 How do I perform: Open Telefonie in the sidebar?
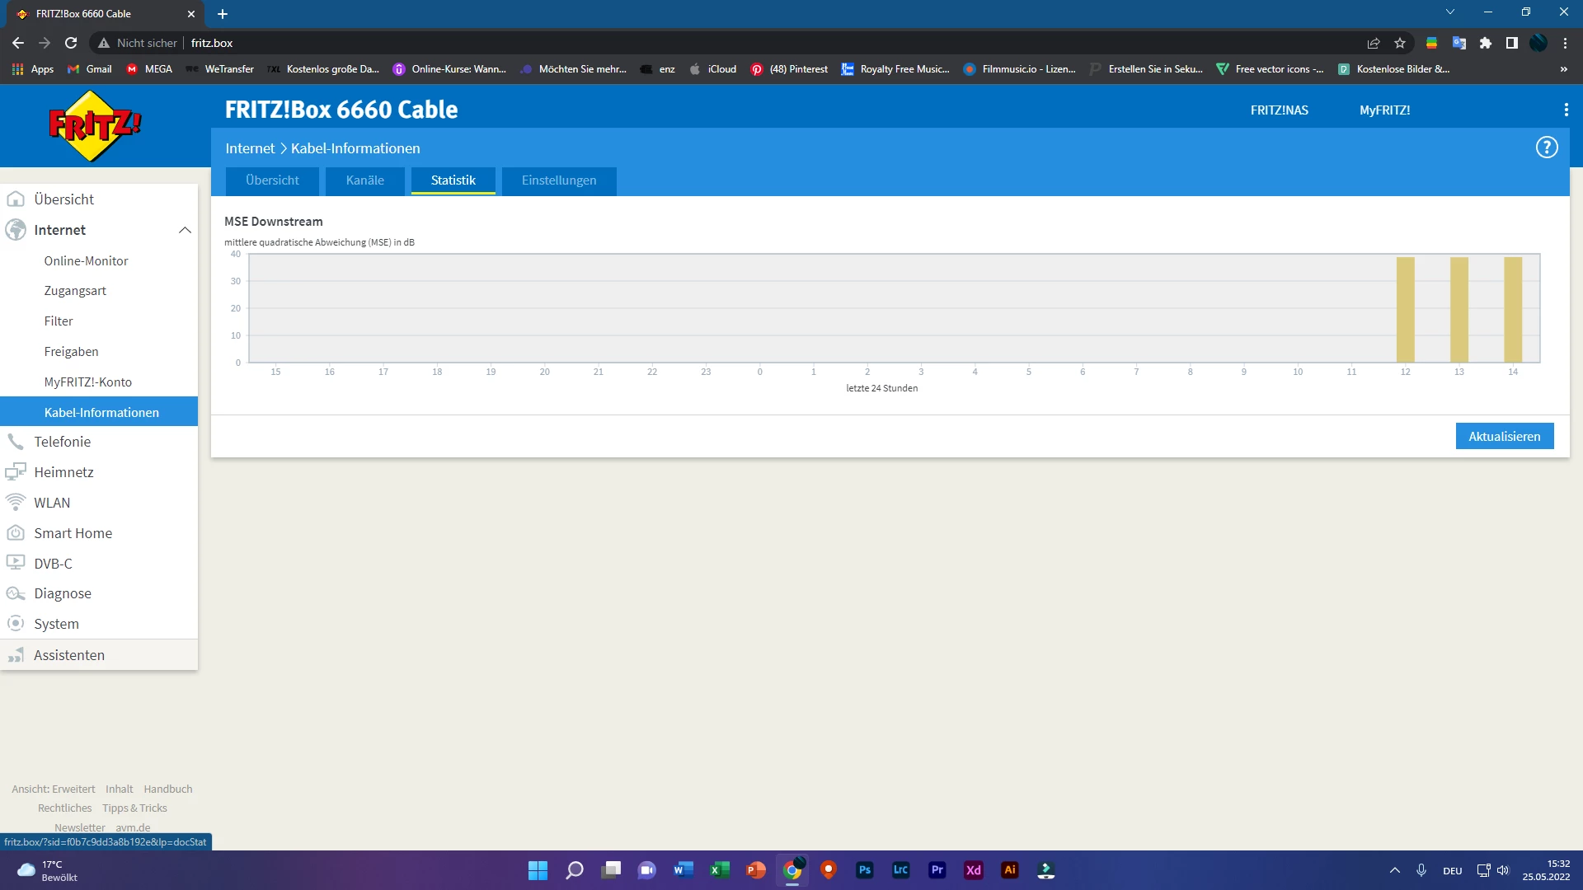pyautogui.click(x=63, y=442)
